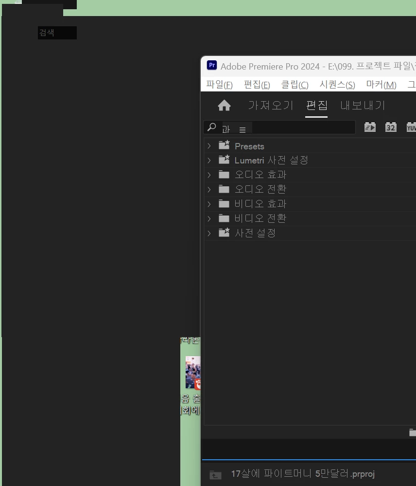Click the 17살에 파이트머니 5만달러.prproj name

tap(303, 474)
